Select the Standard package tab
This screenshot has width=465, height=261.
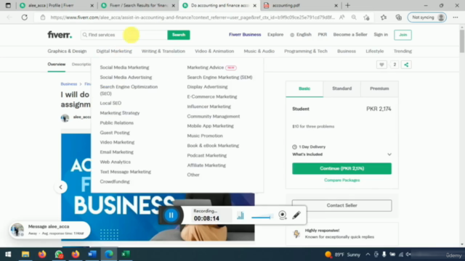[x=342, y=88]
